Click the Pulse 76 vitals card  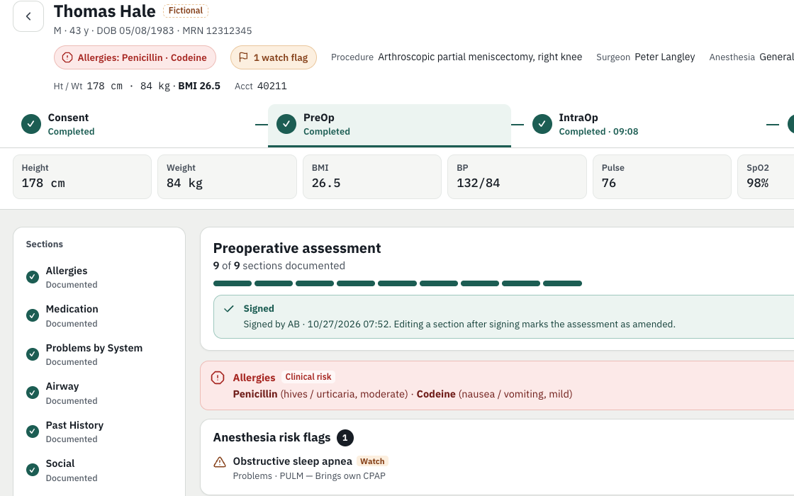(x=662, y=176)
